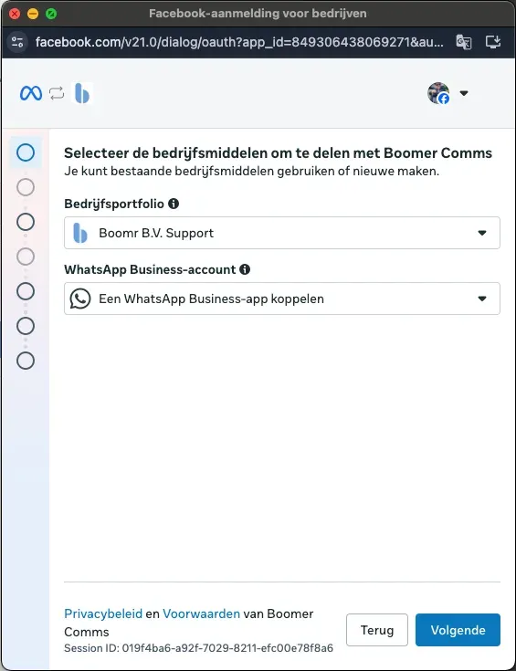Open the site settings icon beside the URL
516x671 pixels.
17,42
